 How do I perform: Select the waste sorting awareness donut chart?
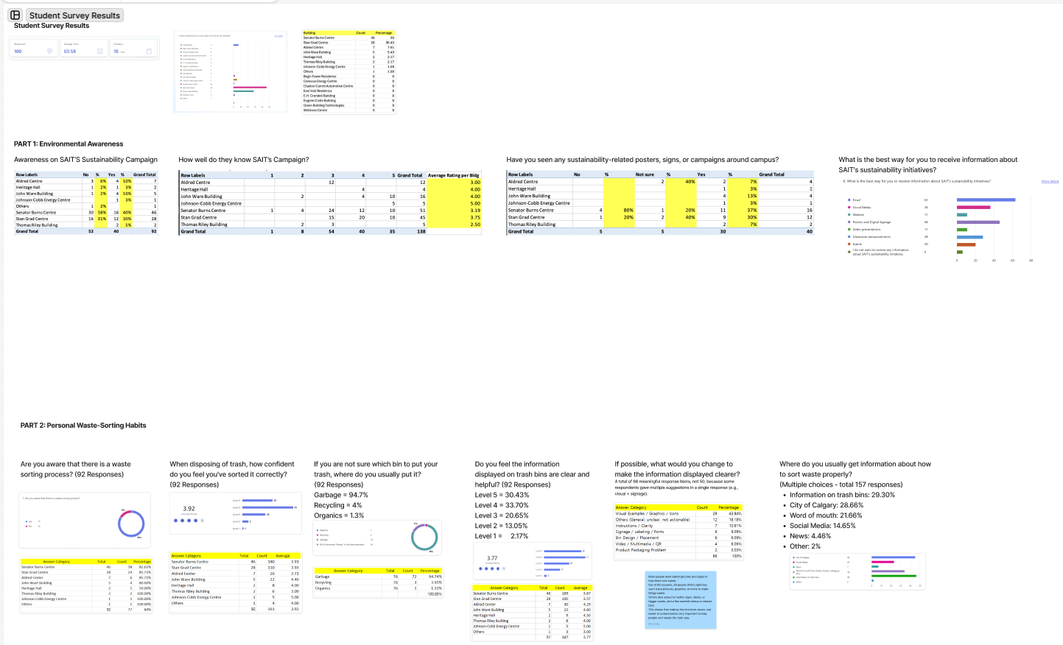click(85, 521)
